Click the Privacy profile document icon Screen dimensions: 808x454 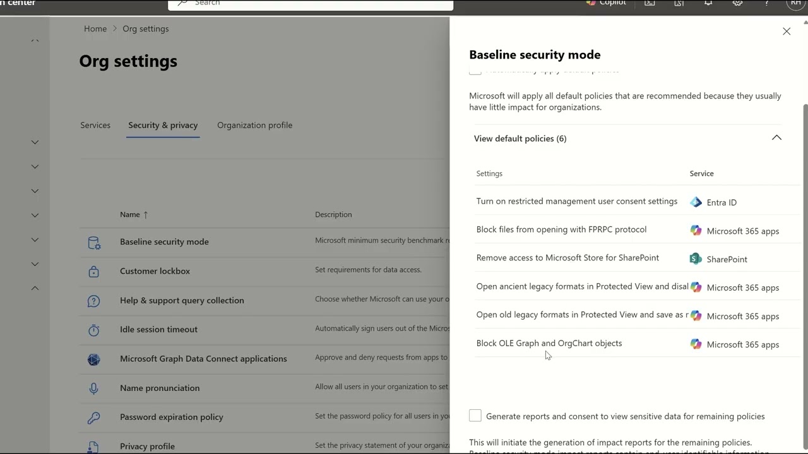(x=93, y=446)
